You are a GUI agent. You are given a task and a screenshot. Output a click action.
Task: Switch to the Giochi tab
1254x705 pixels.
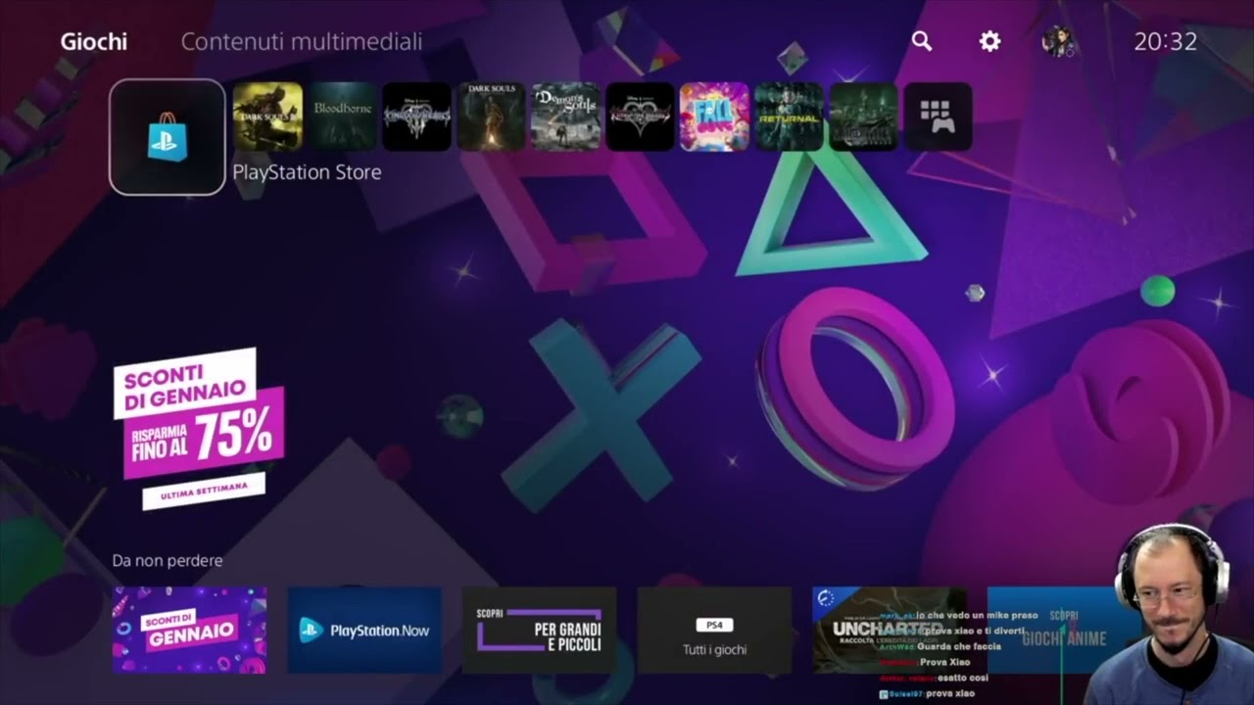(x=94, y=42)
